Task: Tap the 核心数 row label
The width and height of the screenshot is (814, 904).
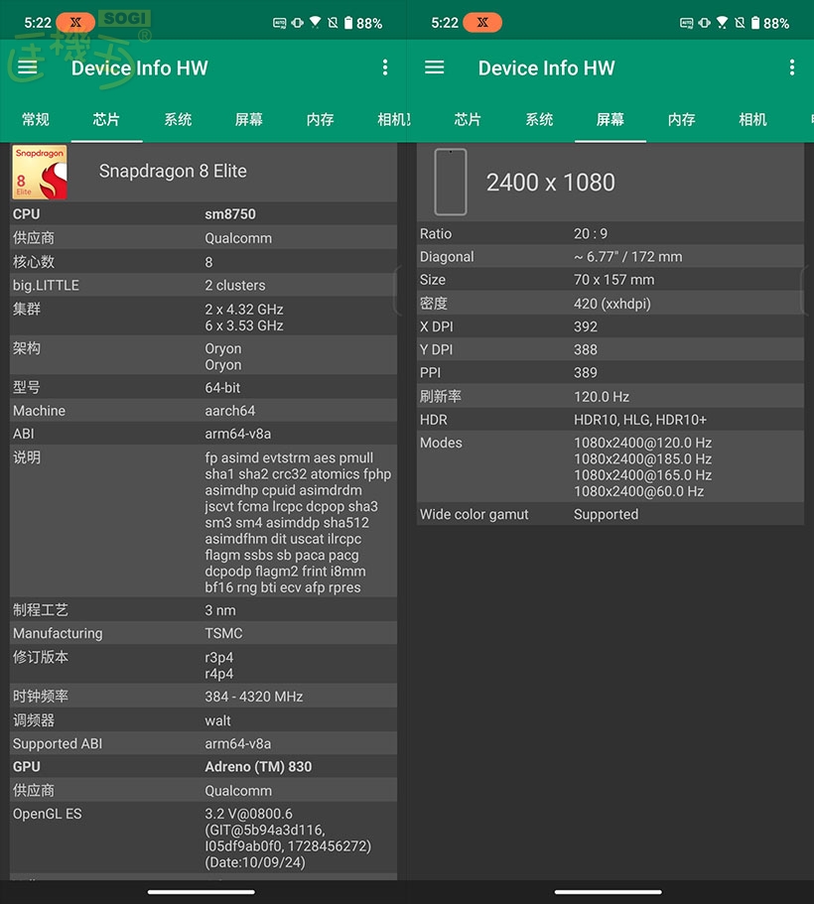Action: tap(34, 262)
